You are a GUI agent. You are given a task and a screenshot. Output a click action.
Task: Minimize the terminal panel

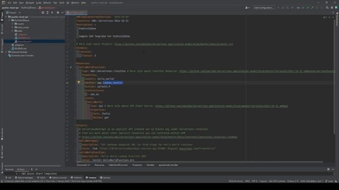tap(333, 169)
